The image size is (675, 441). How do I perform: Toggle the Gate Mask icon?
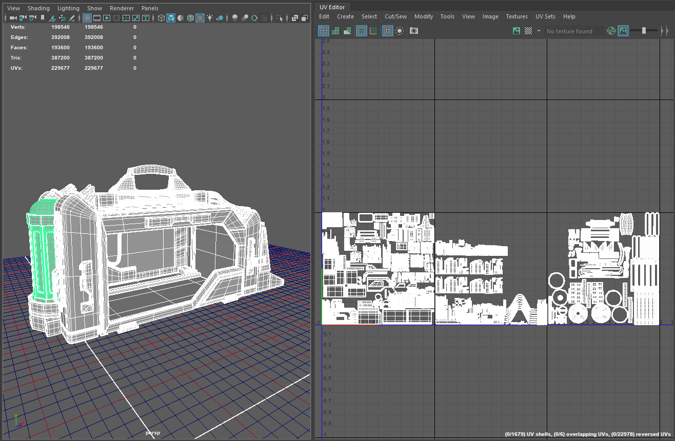(116, 18)
